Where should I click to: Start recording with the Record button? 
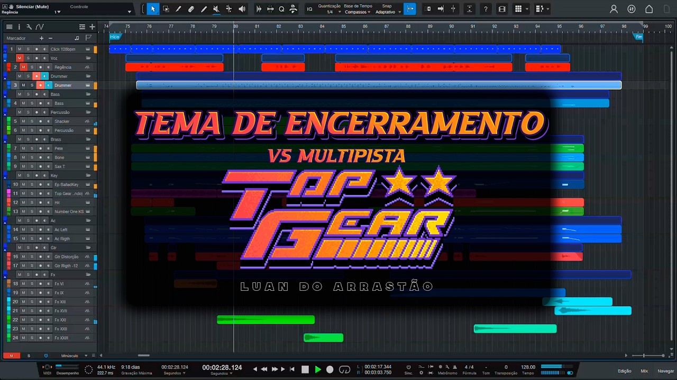click(x=330, y=369)
